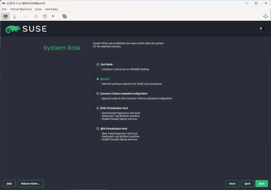Toggle light/dark theme in SUSE installer
Screen dimensions: 271x190
tap(262, 28)
